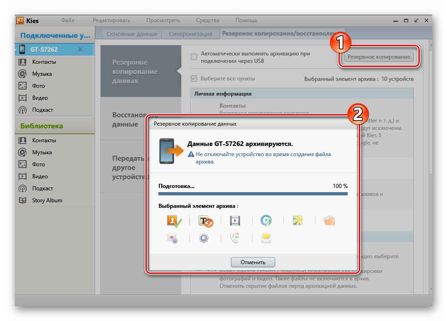Click the 'Подготовка...' status text

click(176, 186)
